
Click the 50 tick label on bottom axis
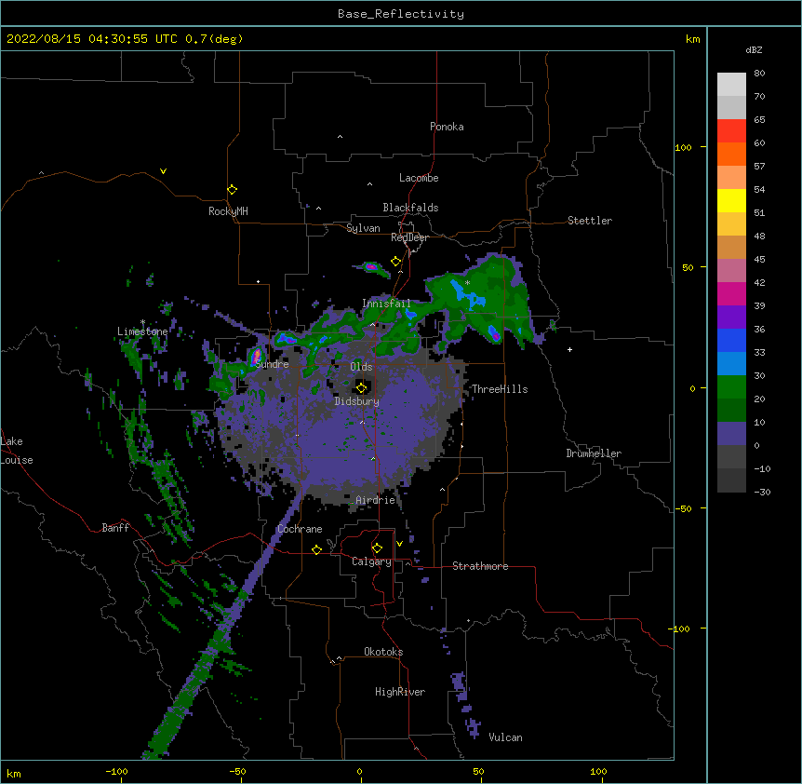coord(478,772)
